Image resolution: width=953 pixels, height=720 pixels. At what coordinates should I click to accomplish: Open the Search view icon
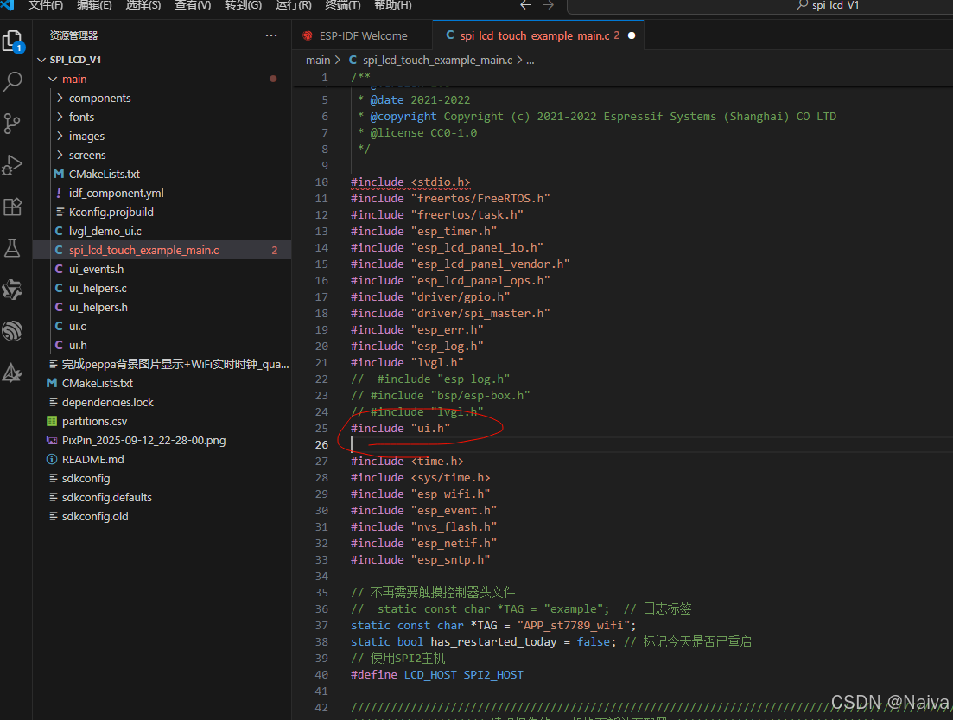tap(13, 81)
